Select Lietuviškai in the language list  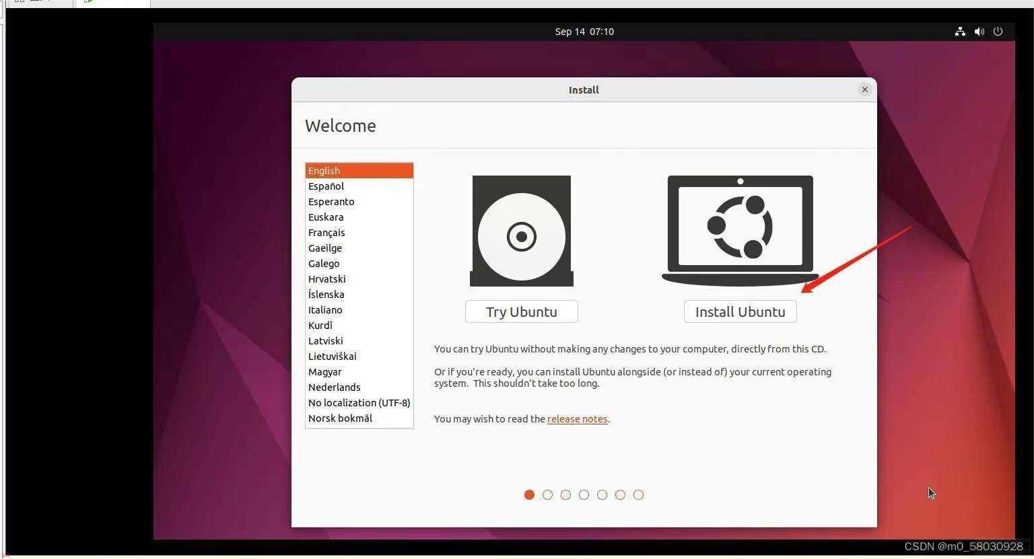point(359,357)
